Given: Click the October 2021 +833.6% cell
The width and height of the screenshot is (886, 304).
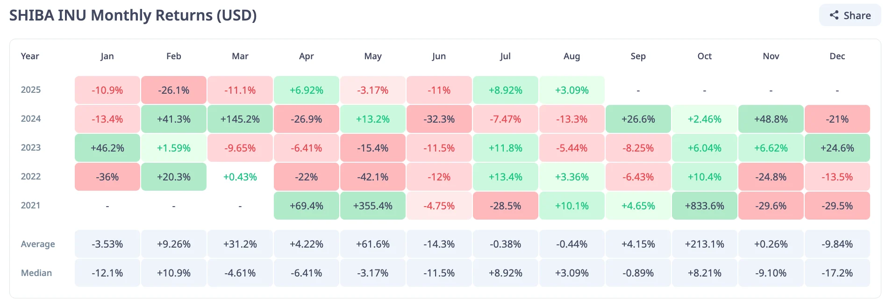Looking at the screenshot, I should coord(704,206).
